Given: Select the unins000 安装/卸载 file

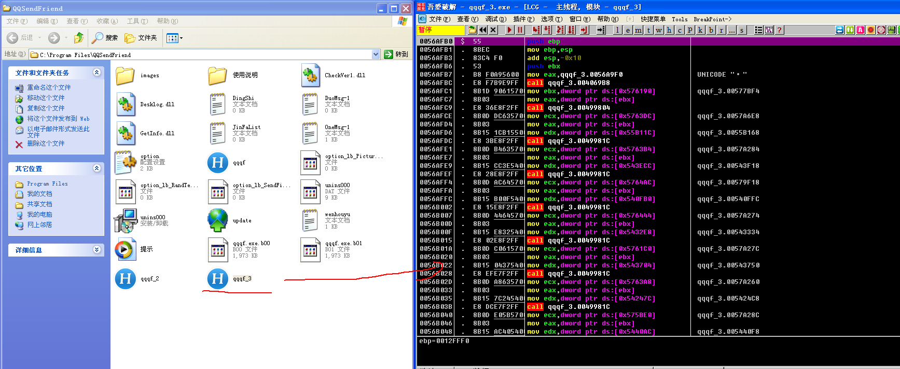Looking at the screenshot, I should 141,220.
